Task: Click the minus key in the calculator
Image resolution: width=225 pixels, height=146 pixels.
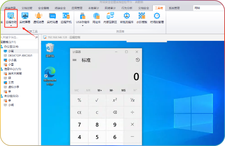Action: click(132, 137)
